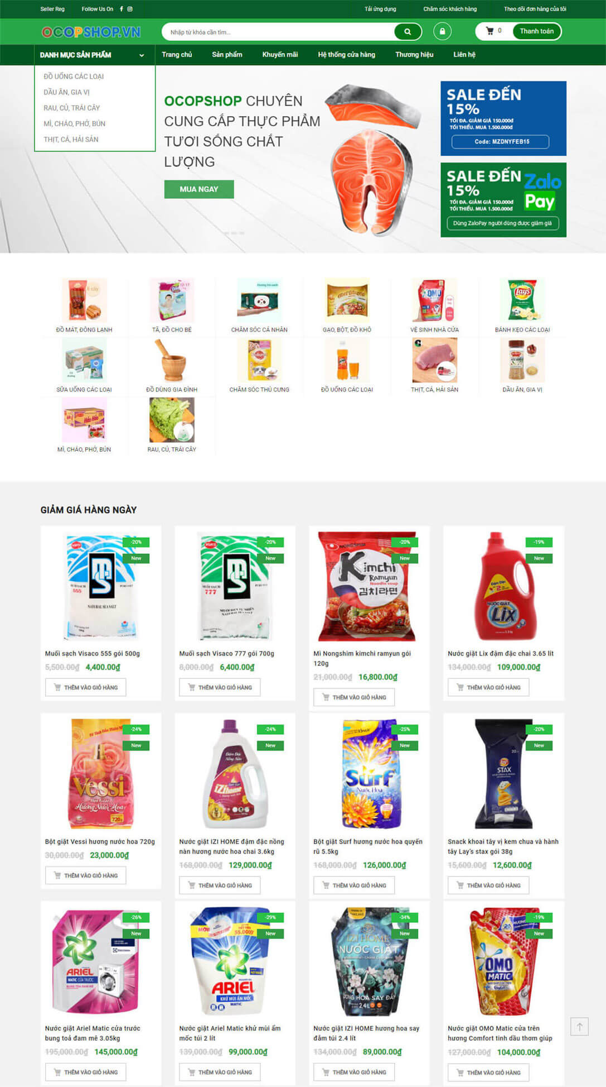The width and height of the screenshot is (606, 1087).
Task: Click the search magnifier button
Action: click(x=408, y=32)
